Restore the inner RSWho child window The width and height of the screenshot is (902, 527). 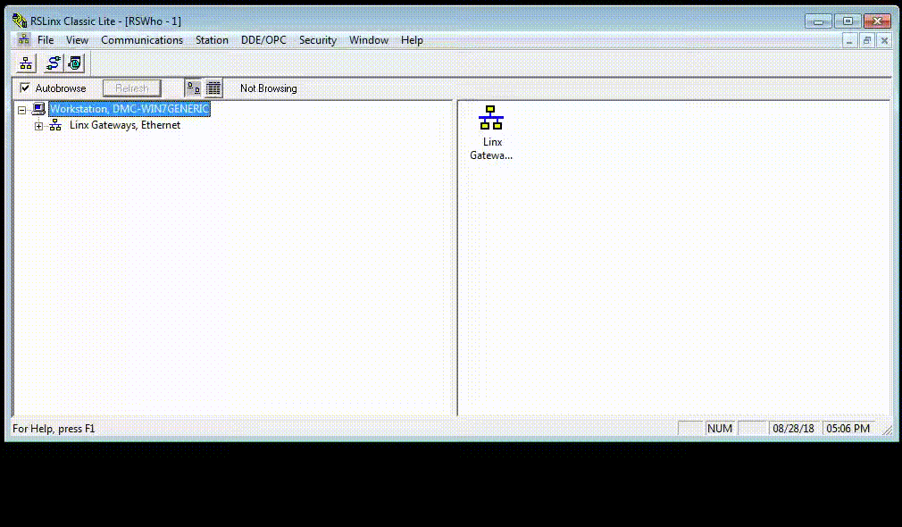coord(867,40)
